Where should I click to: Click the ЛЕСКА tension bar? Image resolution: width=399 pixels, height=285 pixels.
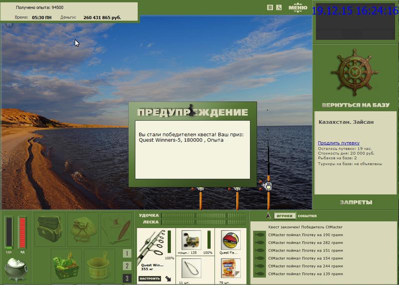pos(203,222)
